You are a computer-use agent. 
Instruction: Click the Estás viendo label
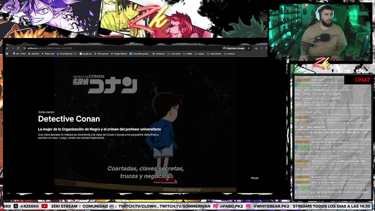tap(46, 112)
